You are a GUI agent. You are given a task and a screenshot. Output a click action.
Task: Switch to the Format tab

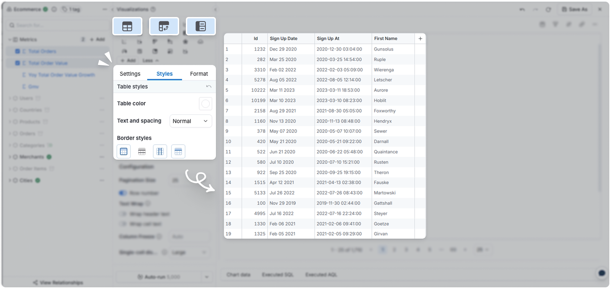point(199,74)
